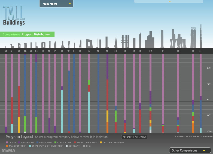The height and width of the screenshot is (154, 213).
Task: Select building 07 silhouette
Action: [134, 42]
